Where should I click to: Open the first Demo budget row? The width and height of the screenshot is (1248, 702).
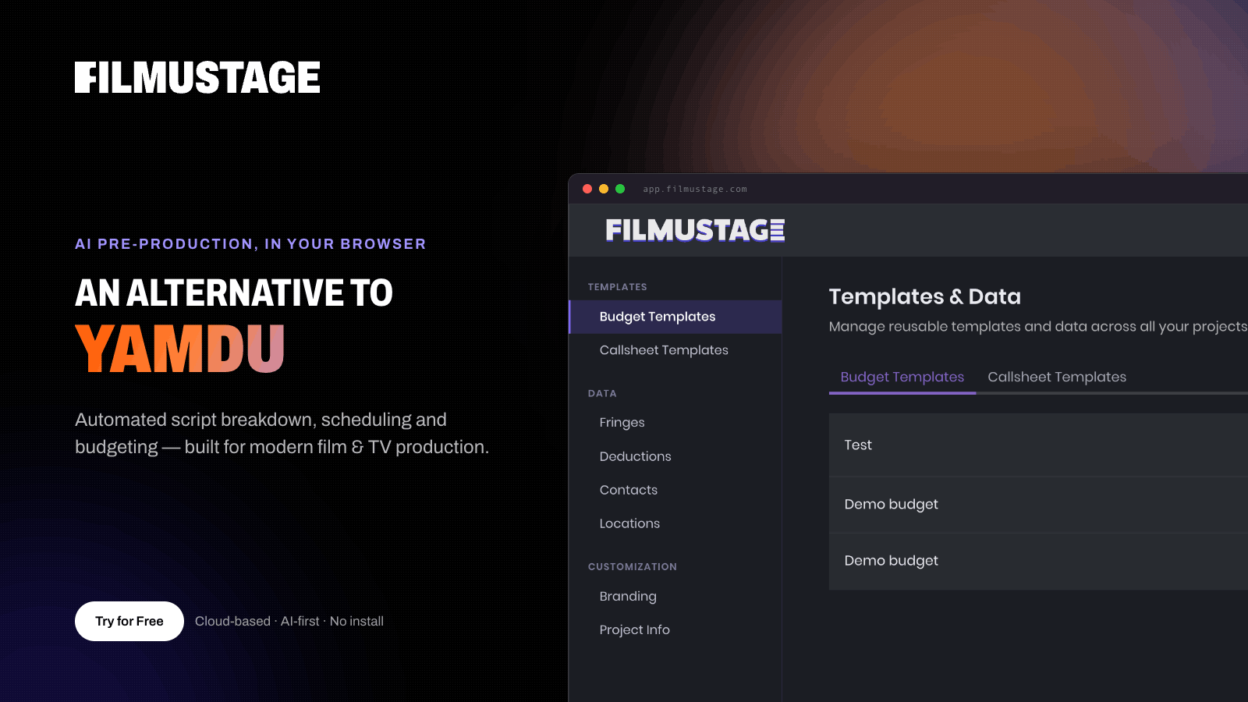click(1038, 505)
